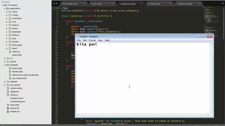Minimize the Notepad window

[x=198, y=36]
